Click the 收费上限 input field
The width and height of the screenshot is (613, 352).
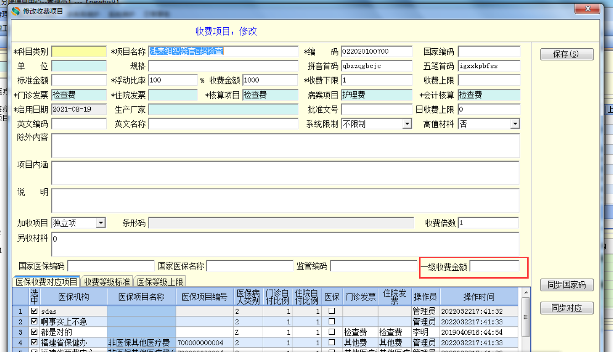tap(489, 80)
